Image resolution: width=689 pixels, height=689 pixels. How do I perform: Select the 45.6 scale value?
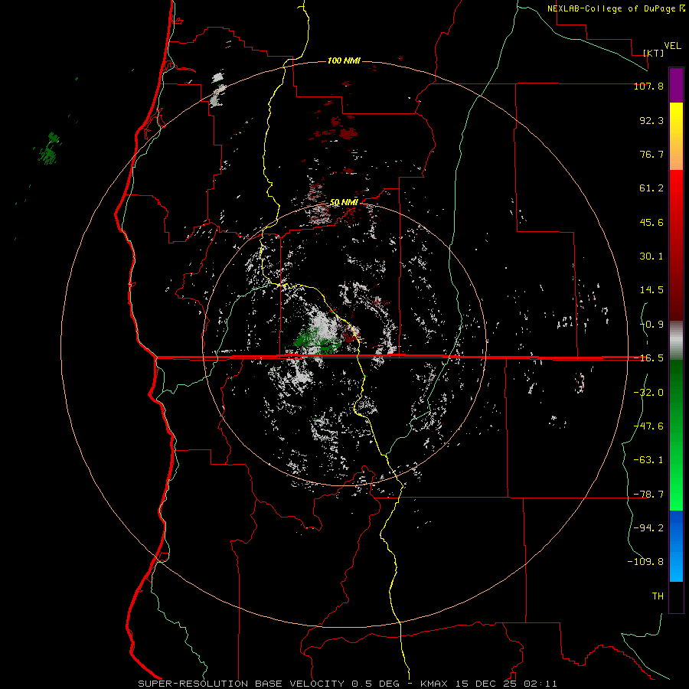point(651,222)
